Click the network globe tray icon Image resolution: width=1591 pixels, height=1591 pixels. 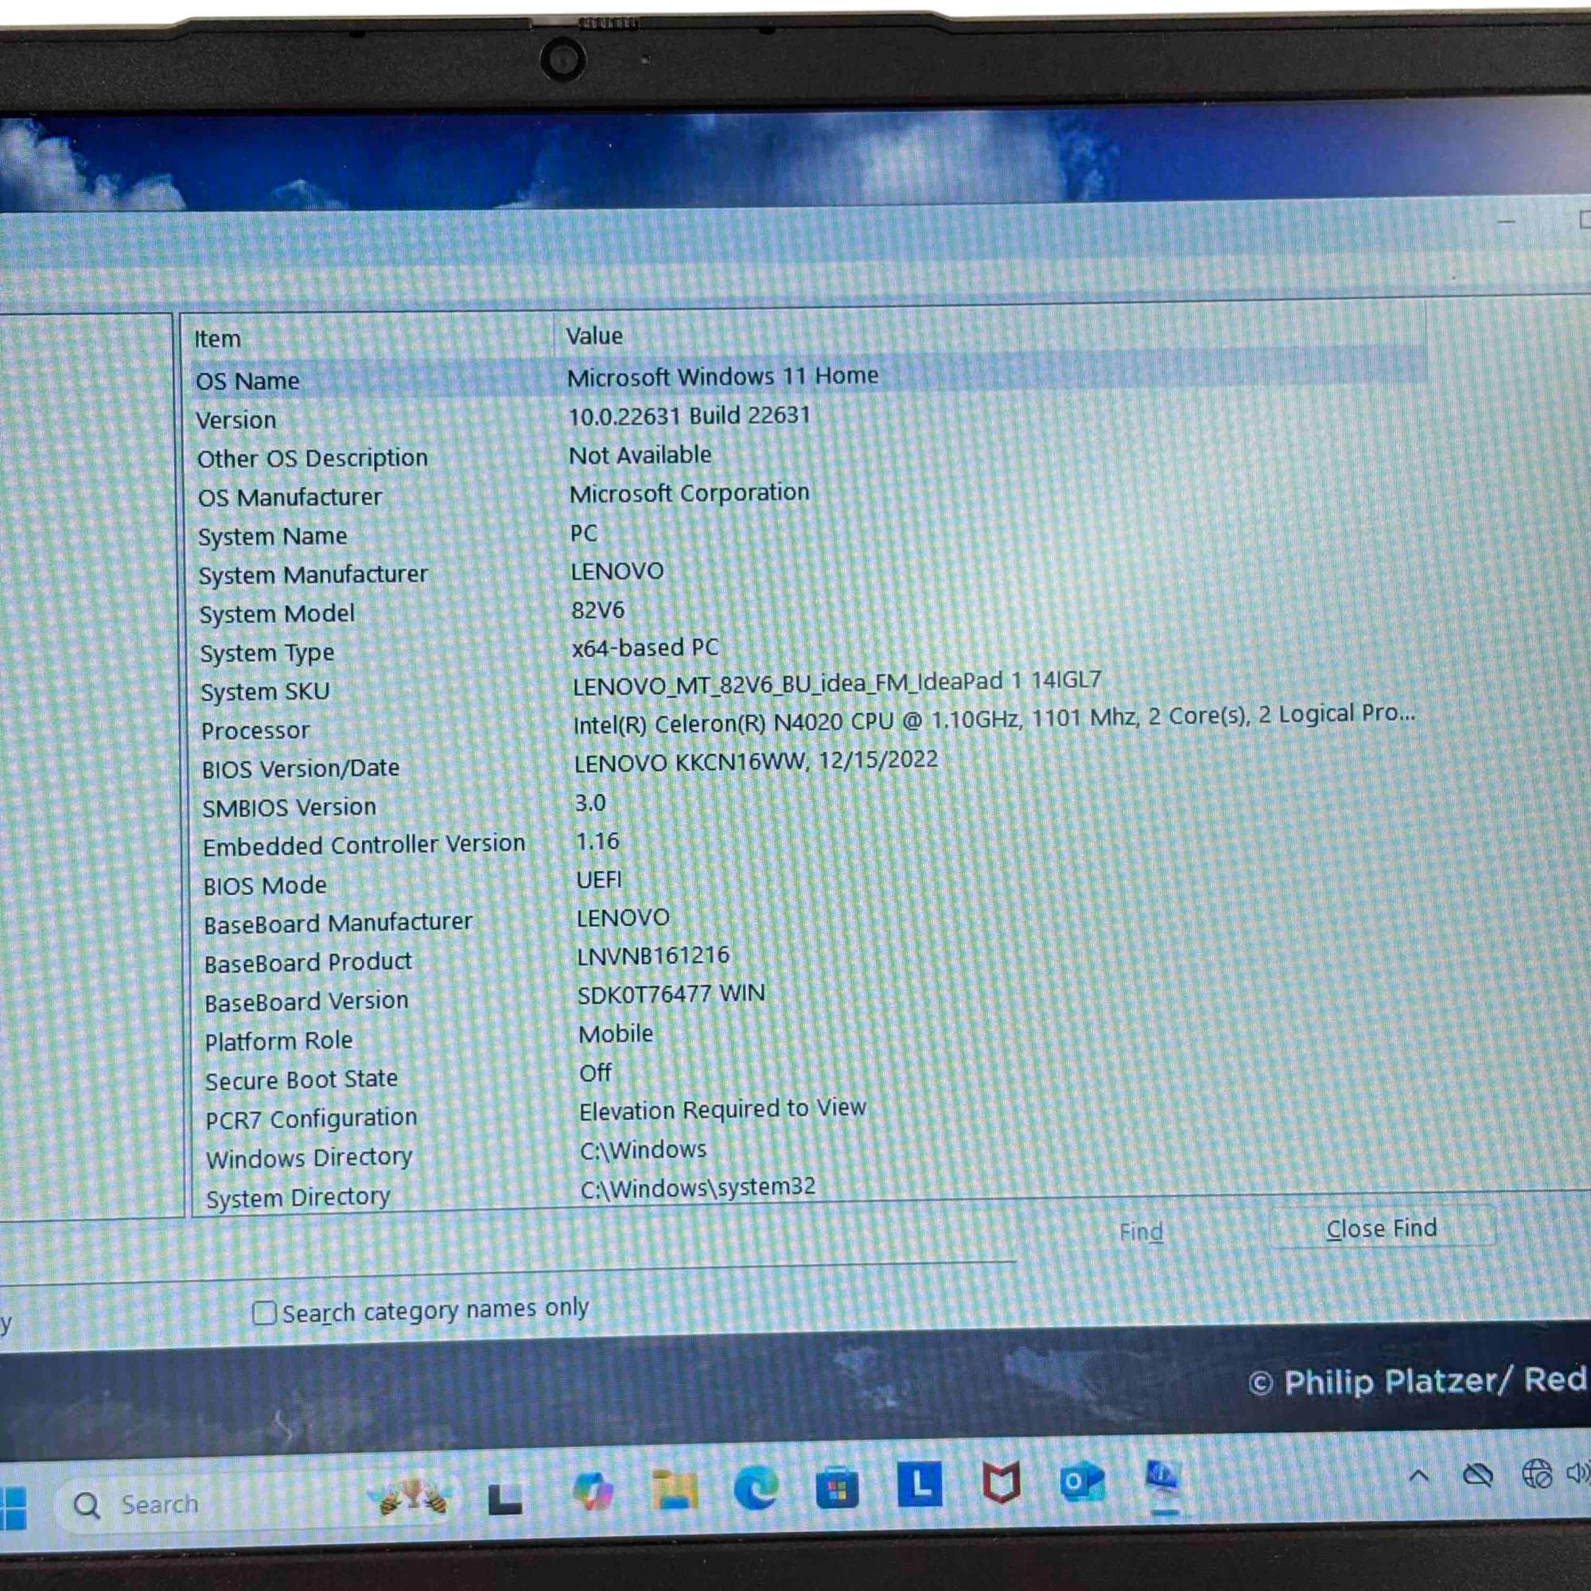1537,1474
